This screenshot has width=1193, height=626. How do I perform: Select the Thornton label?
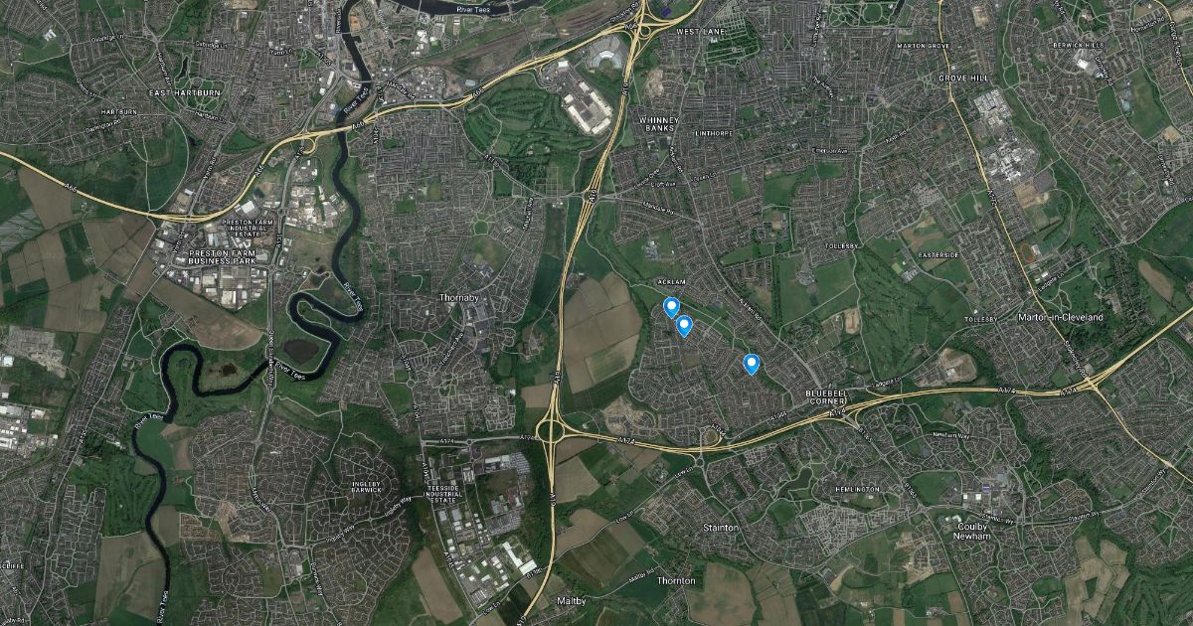point(677,580)
